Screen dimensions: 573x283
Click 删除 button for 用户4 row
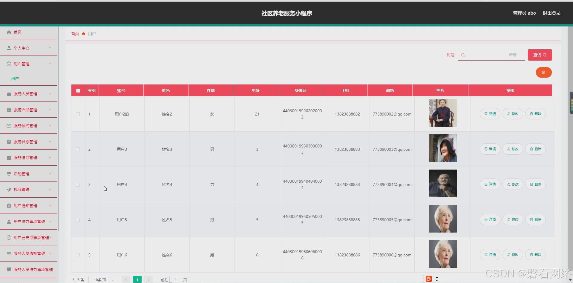(x=535, y=184)
